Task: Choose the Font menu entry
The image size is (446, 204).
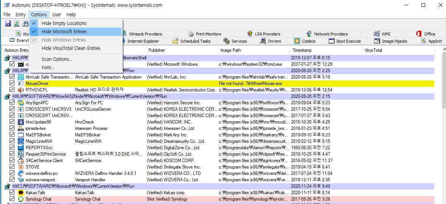Action: click(x=76, y=68)
